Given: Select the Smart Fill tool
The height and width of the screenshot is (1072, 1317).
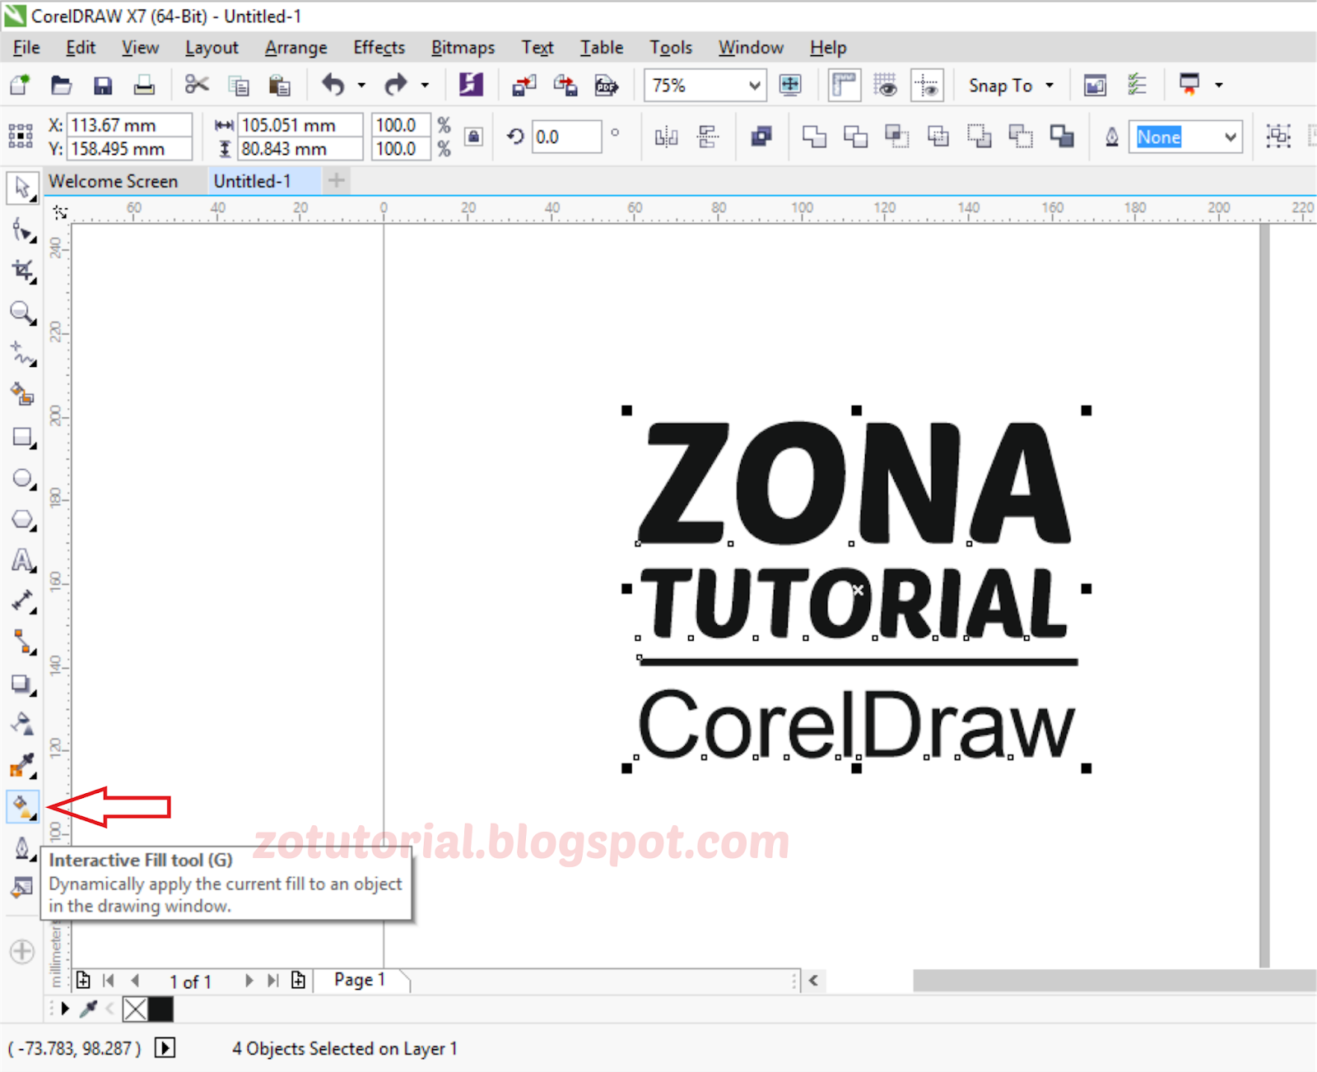Looking at the screenshot, I should (22, 395).
